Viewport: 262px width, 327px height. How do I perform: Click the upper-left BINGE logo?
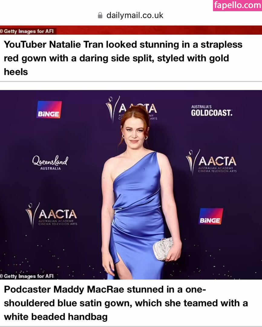49,110
